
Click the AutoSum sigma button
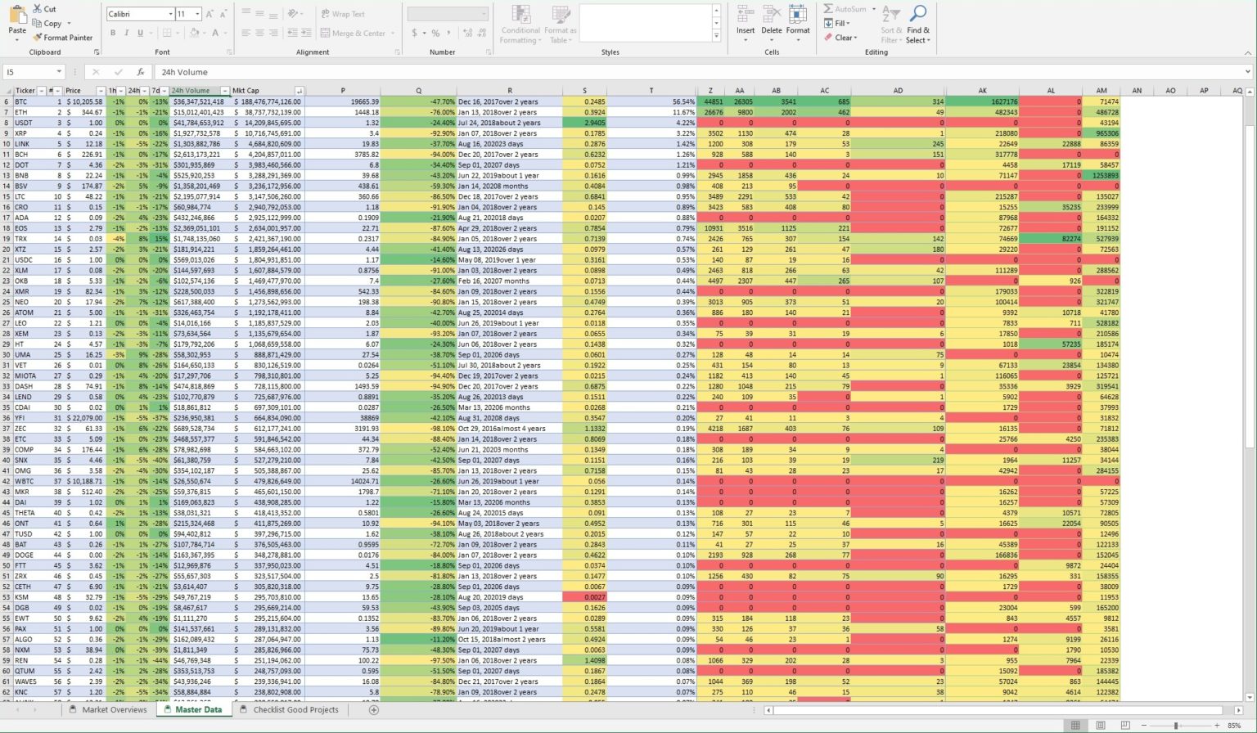(x=845, y=9)
